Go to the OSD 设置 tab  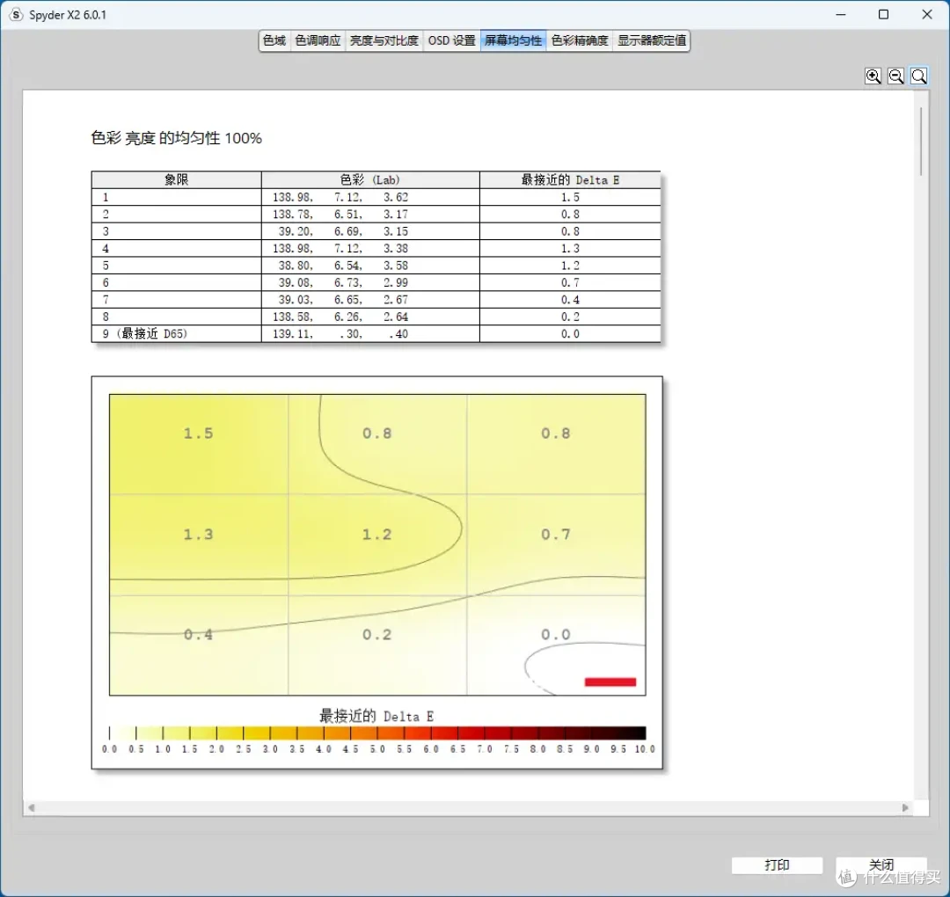[x=452, y=40]
